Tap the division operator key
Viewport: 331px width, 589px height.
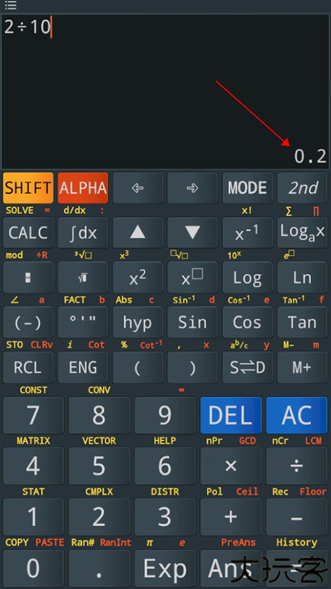tap(297, 466)
